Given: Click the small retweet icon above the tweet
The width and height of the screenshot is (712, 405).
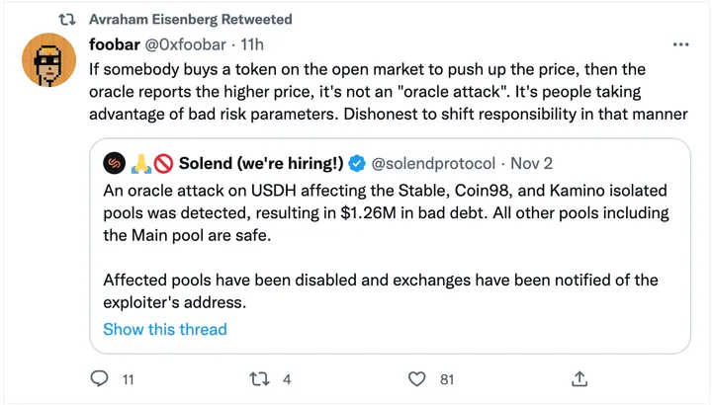Looking at the screenshot, I should coord(68,17).
